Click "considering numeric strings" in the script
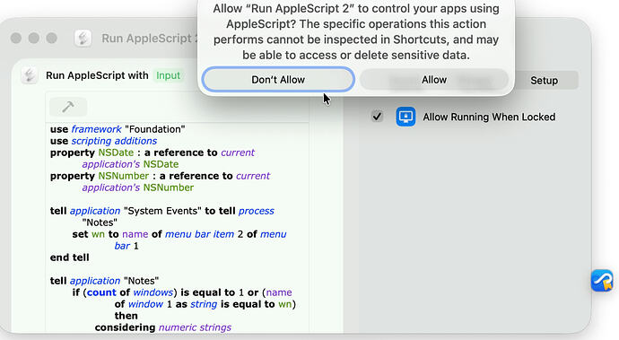The image size is (619, 340). point(163,327)
